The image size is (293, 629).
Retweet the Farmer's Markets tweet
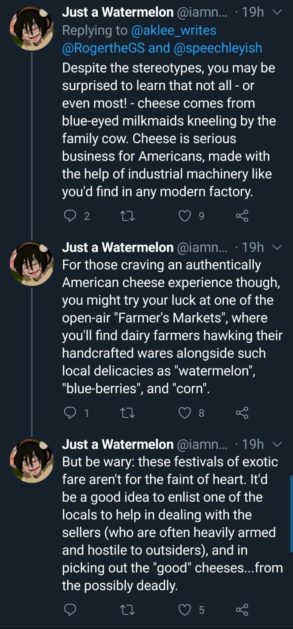(x=127, y=413)
